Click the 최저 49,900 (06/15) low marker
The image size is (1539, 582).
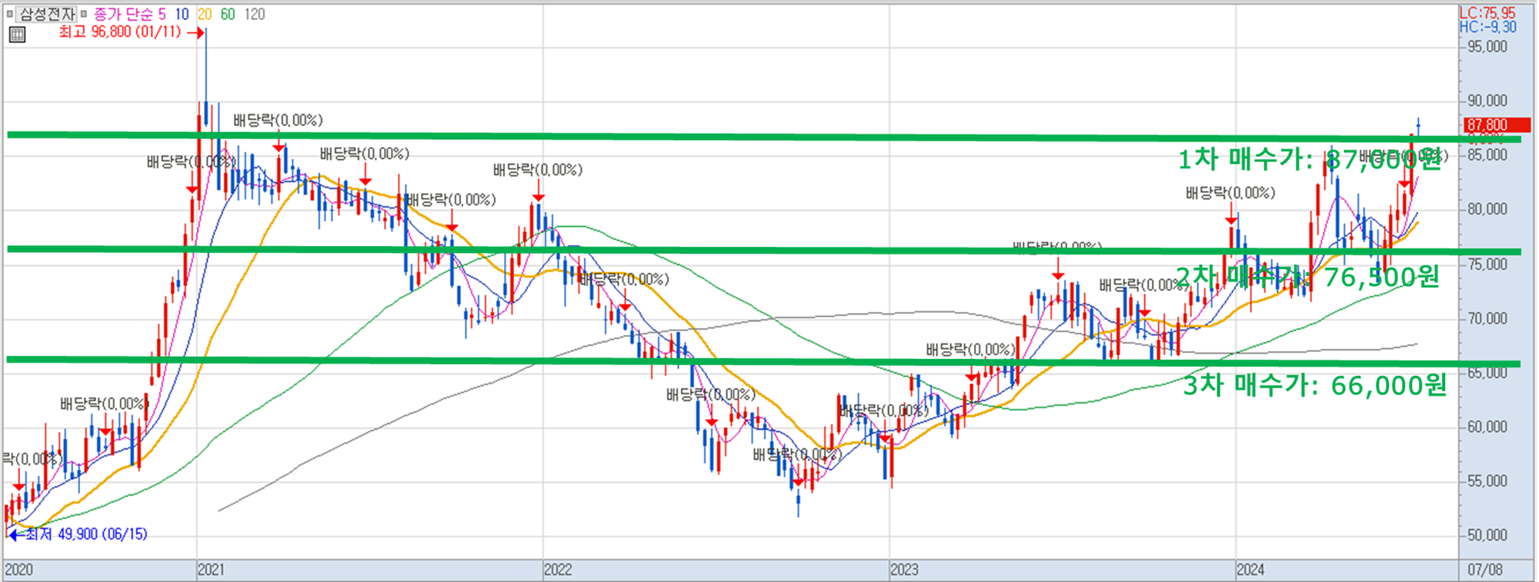pyautogui.click(x=85, y=534)
